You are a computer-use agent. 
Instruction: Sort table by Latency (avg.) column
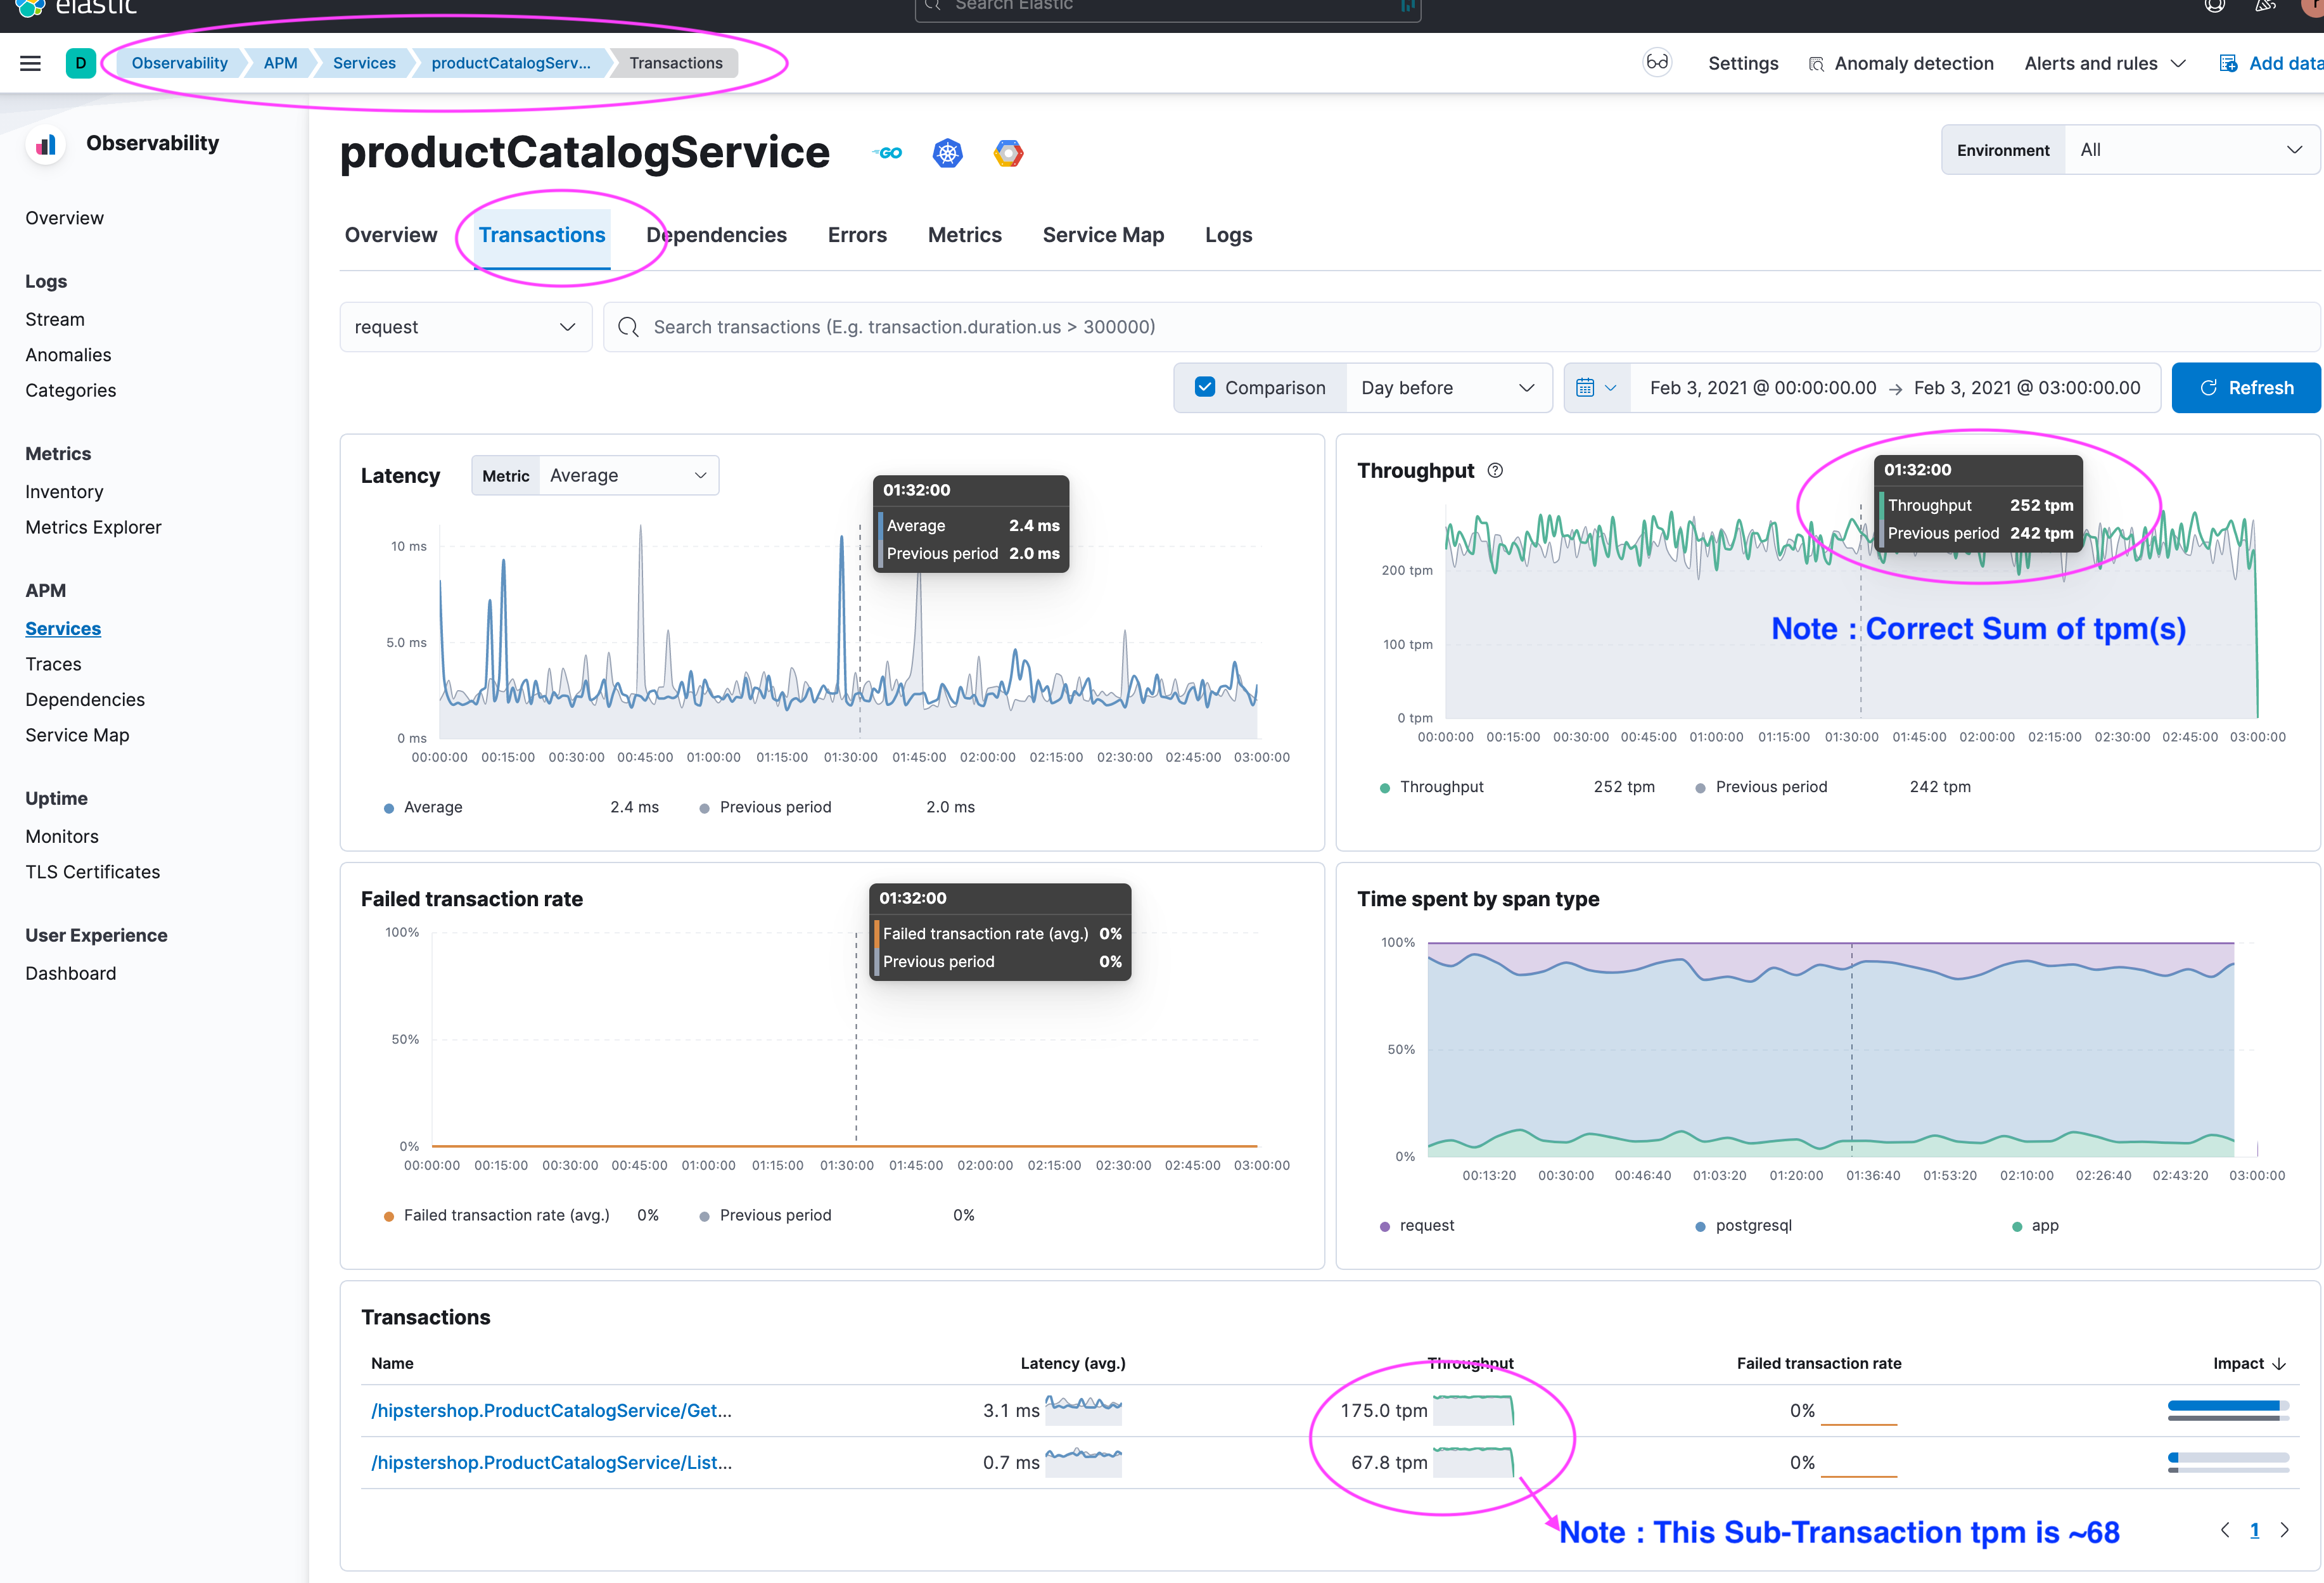(1073, 1363)
